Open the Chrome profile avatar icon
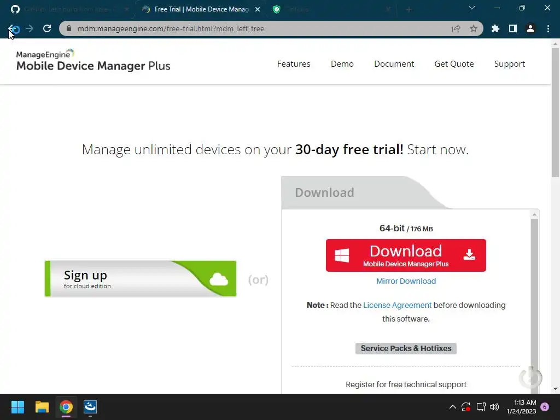 click(530, 28)
